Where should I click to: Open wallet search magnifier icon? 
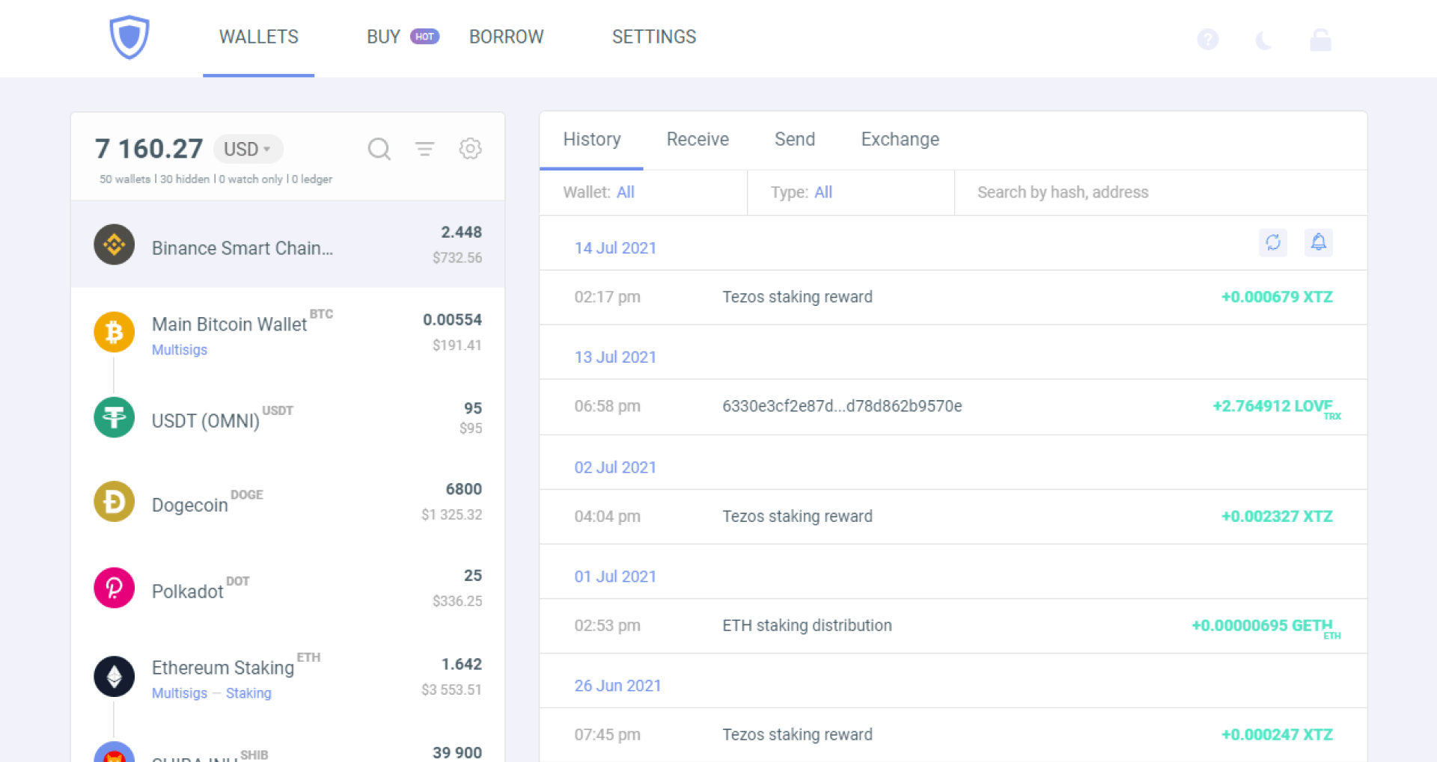tap(379, 149)
